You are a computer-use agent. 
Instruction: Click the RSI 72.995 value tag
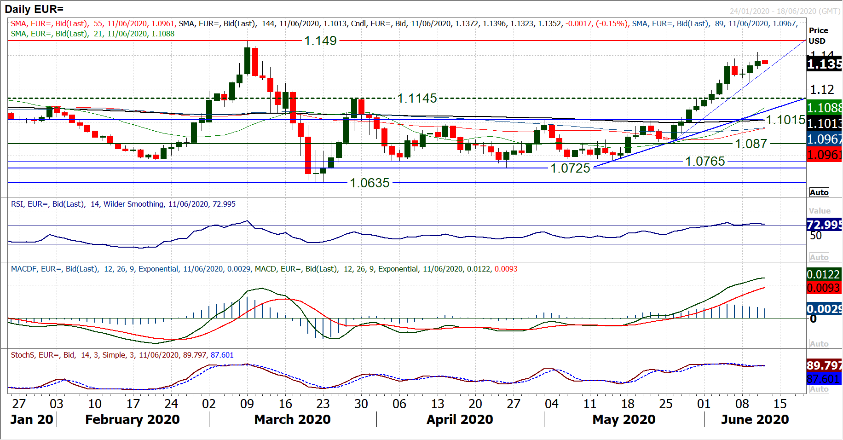[x=824, y=225]
